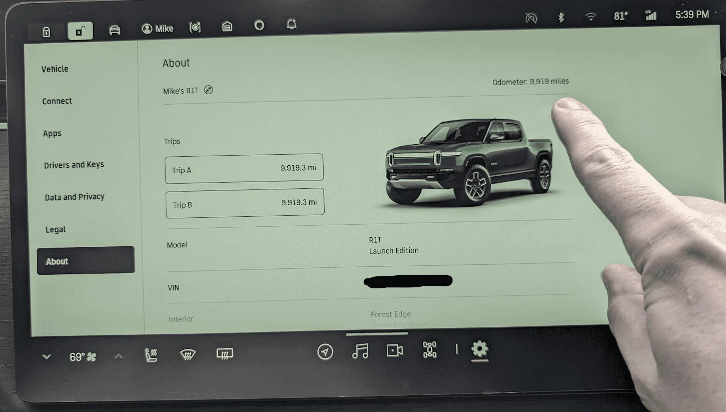726x412 pixels.
Task: Toggle front windshield defrost
Action: click(188, 355)
